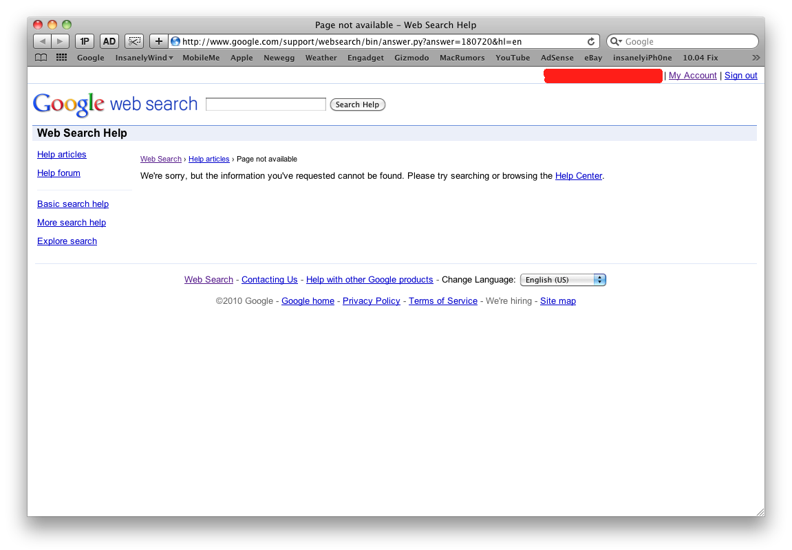Click the globe site icon in address bar
792x550 pixels.
pyautogui.click(x=175, y=41)
